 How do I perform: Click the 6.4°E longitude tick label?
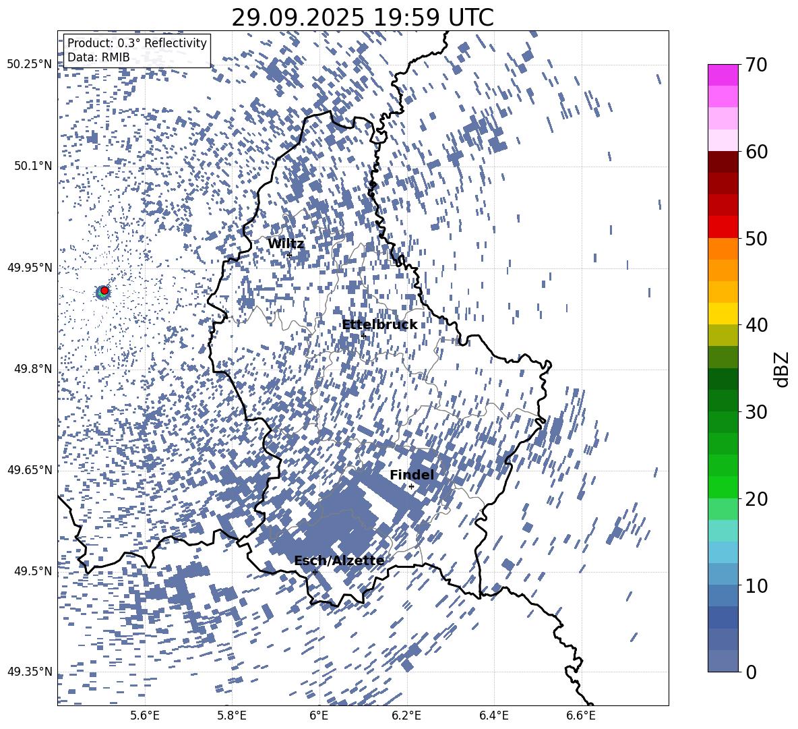[x=493, y=716]
